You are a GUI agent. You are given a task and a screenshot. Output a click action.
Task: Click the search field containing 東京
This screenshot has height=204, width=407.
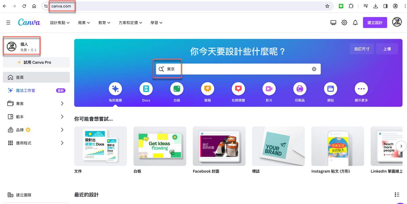[x=238, y=69]
